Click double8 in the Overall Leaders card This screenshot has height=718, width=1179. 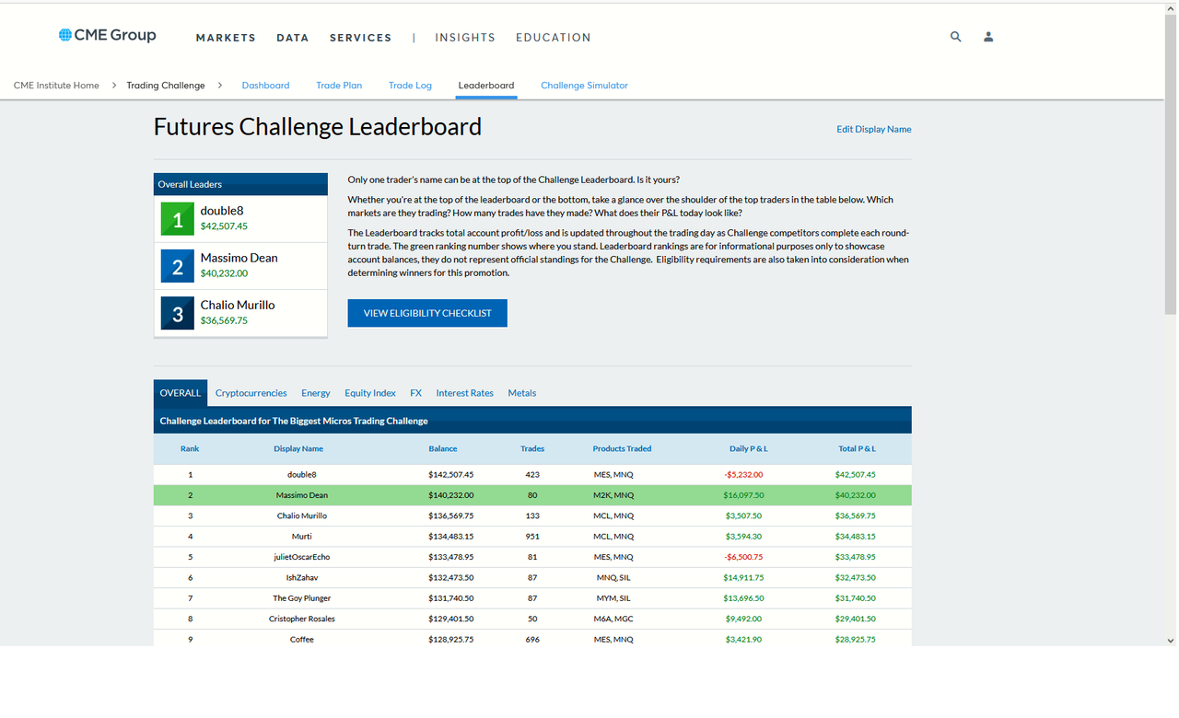click(222, 211)
